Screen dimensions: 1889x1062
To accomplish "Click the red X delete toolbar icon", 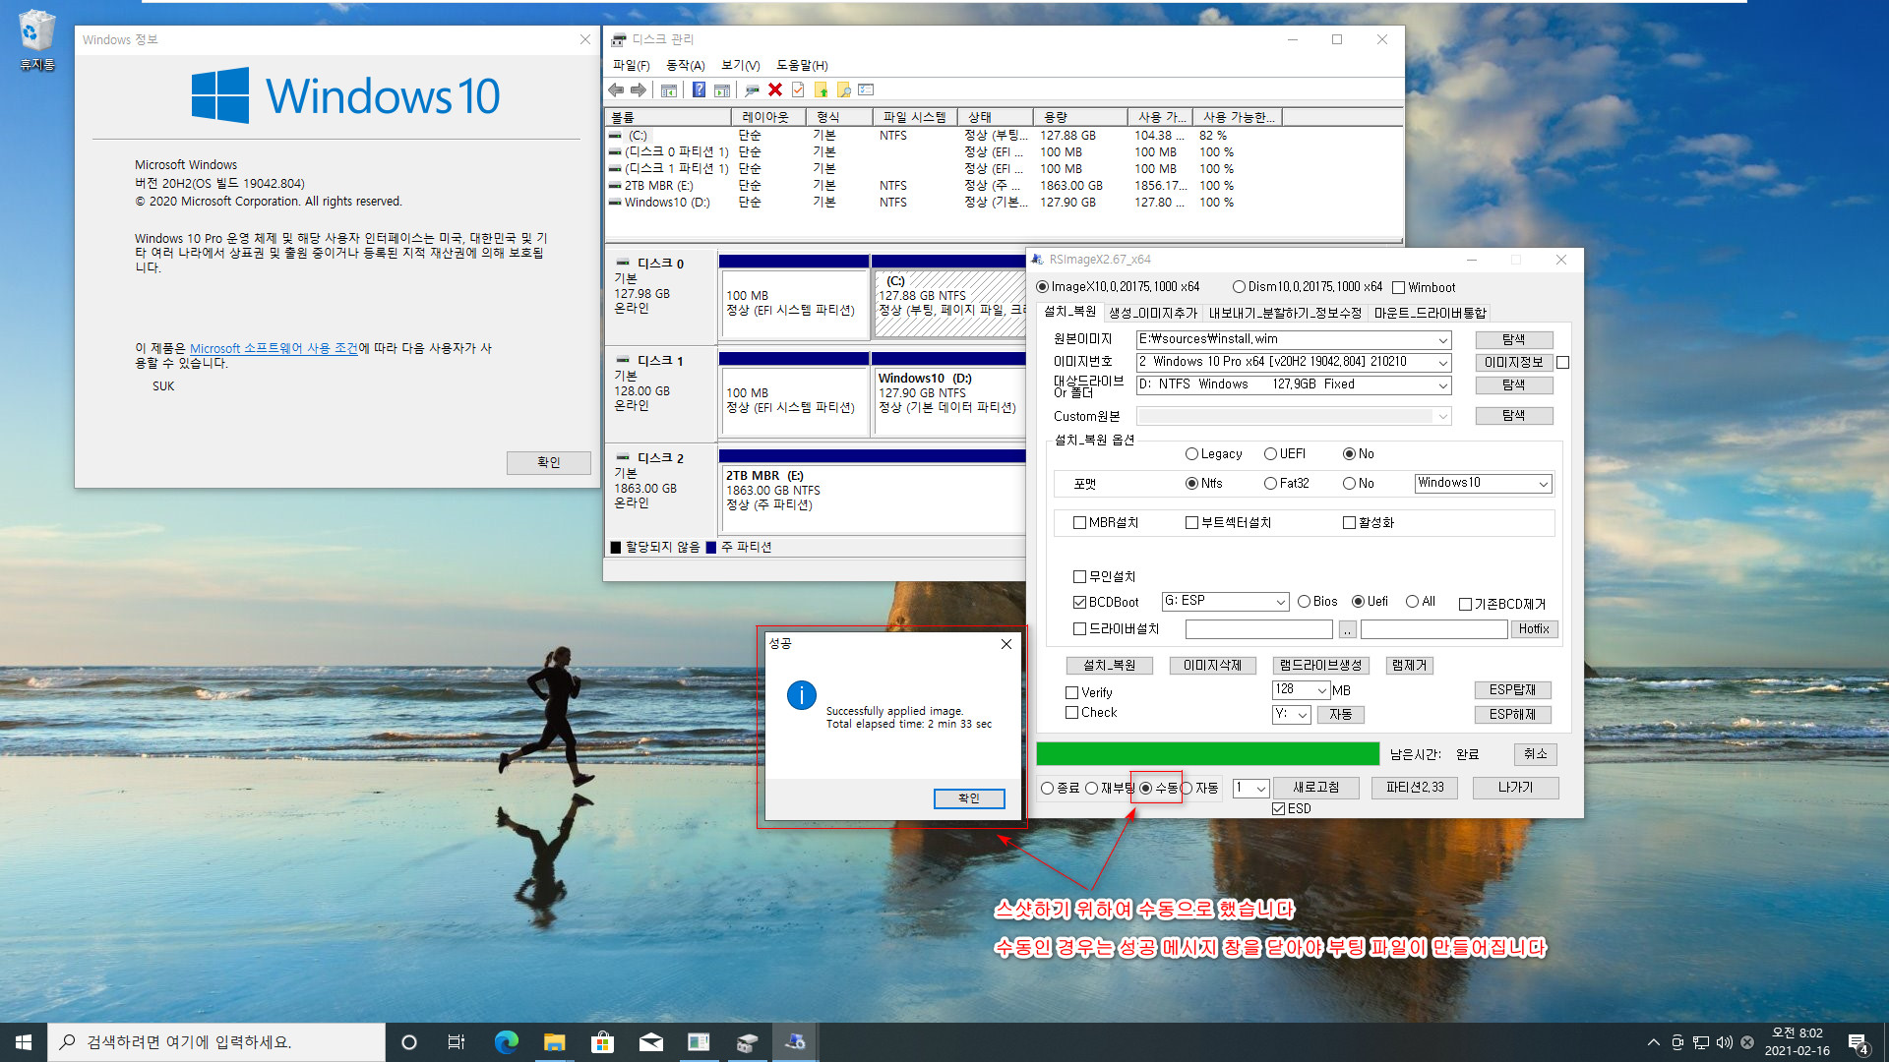I will click(x=775, y=89).
